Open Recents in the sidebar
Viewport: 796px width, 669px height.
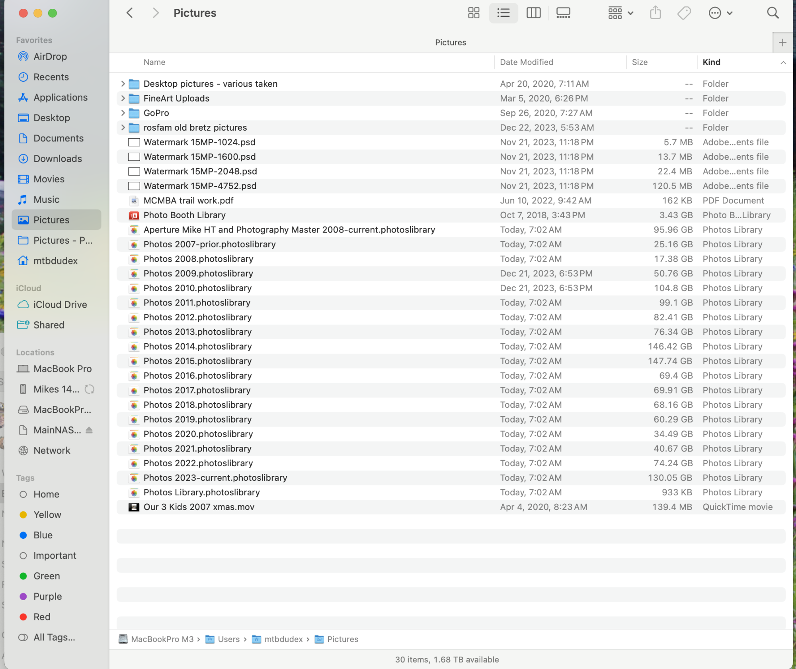tap(51, 77)
